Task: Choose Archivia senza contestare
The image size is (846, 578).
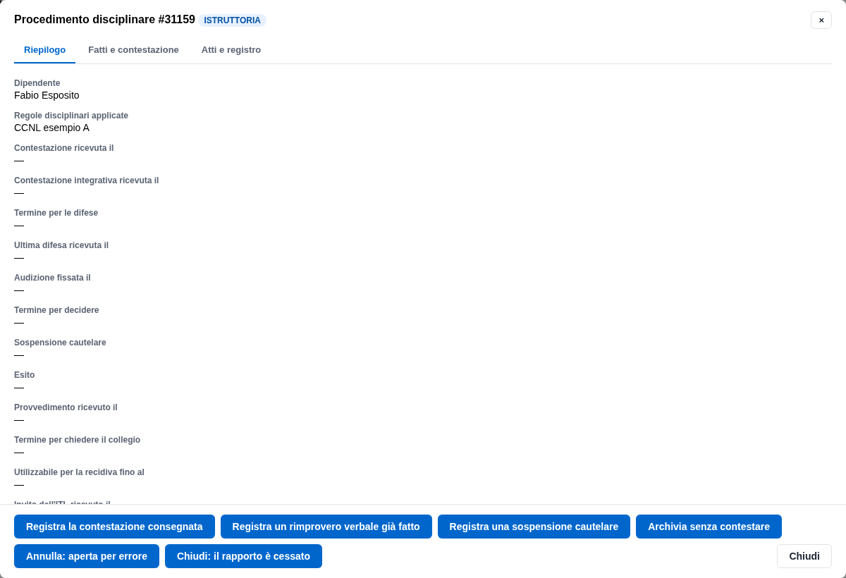Action: pos(709,527)
